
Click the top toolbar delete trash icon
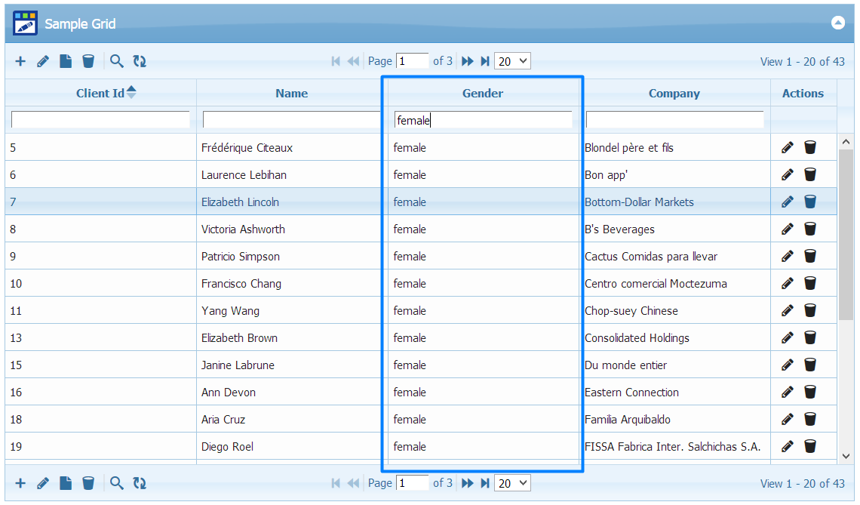(x=88, y=61)
